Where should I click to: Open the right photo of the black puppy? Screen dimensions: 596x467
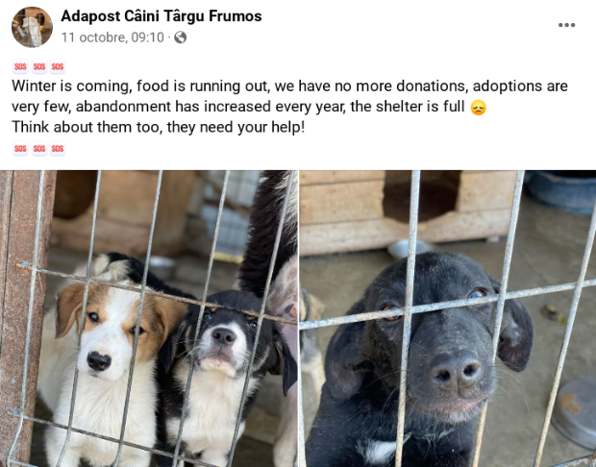pos(448,318)
